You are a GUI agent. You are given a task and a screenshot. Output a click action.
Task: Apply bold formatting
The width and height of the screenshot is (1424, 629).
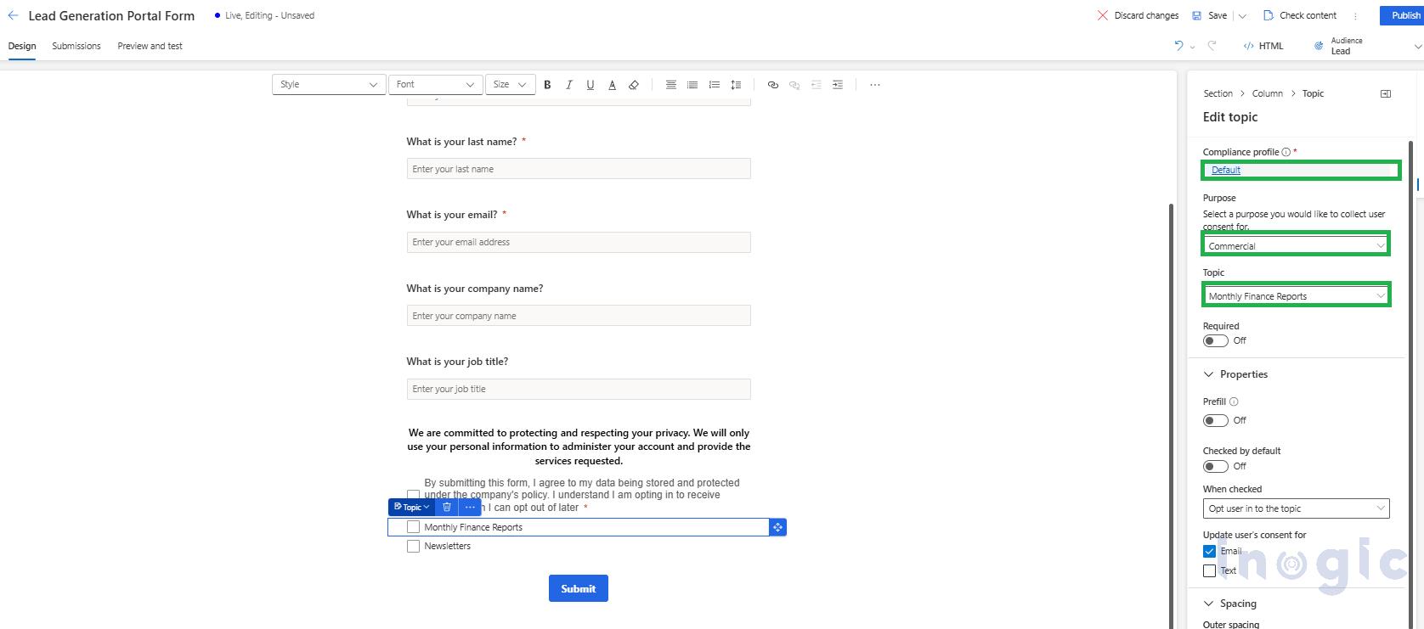pos(547,85)
